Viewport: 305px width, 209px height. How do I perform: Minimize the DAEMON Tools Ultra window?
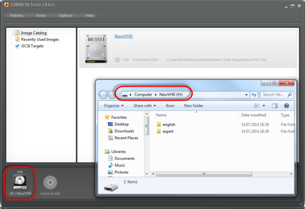(x=286, y=7)
